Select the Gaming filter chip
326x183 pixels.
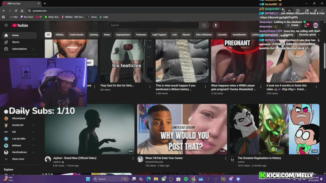[94, 35]
